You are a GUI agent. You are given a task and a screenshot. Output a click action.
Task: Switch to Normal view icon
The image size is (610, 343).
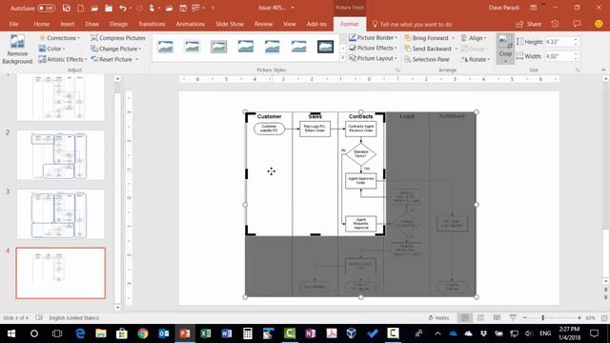[x=464, y=317]
